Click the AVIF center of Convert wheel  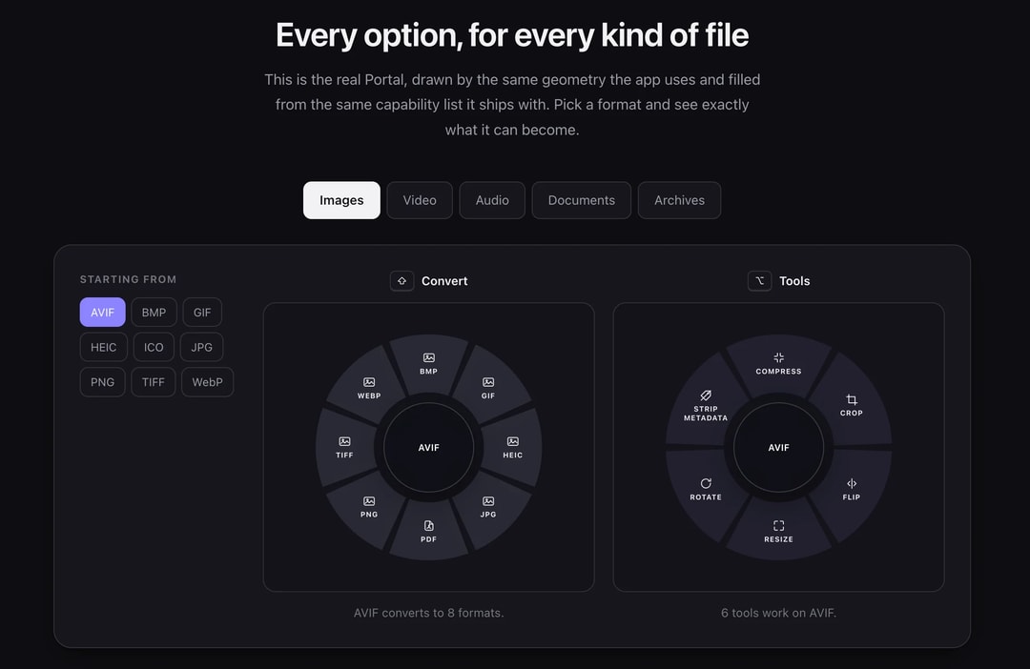pyautogui.click(x=428, y=447)
